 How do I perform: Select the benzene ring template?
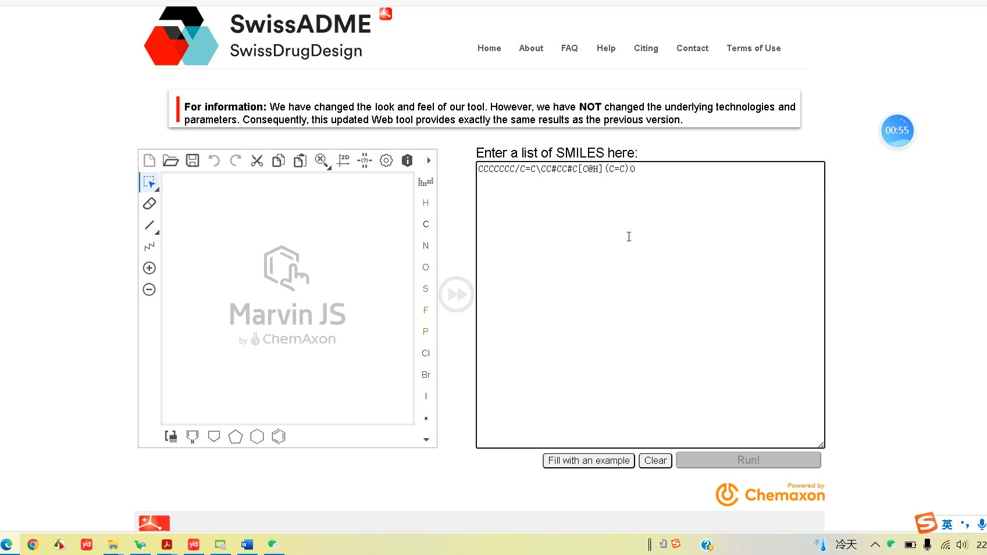coord(279,436)
